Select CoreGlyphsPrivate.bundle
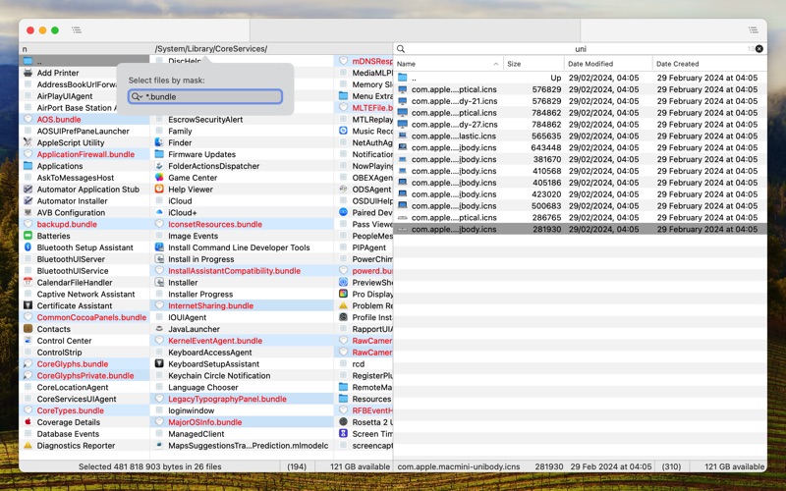 coord(84,375)
